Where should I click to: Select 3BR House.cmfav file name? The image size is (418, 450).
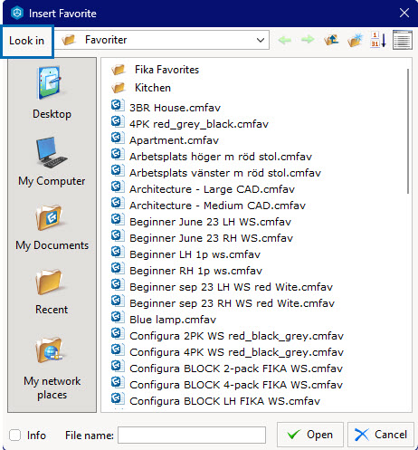click(x=175, y=108)
